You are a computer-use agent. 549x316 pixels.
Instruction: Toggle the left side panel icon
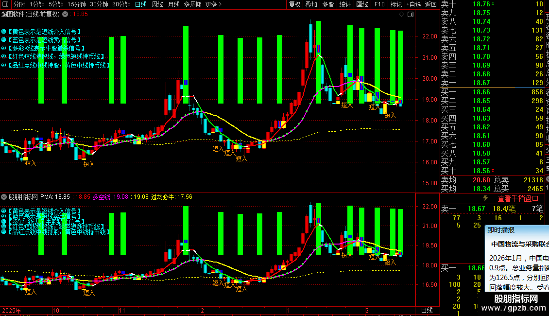click(x=5, y=4)
